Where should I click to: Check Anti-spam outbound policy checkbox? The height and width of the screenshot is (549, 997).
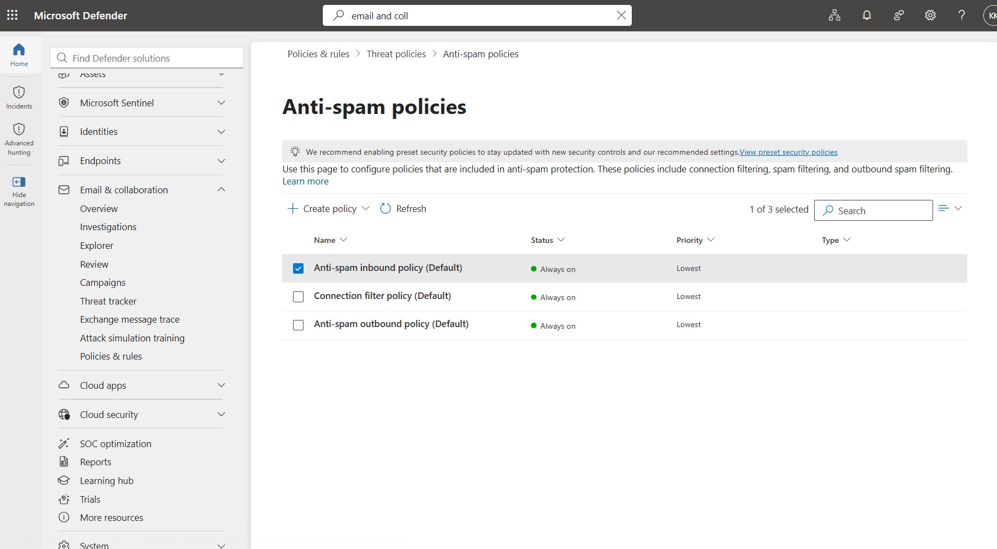298,325
